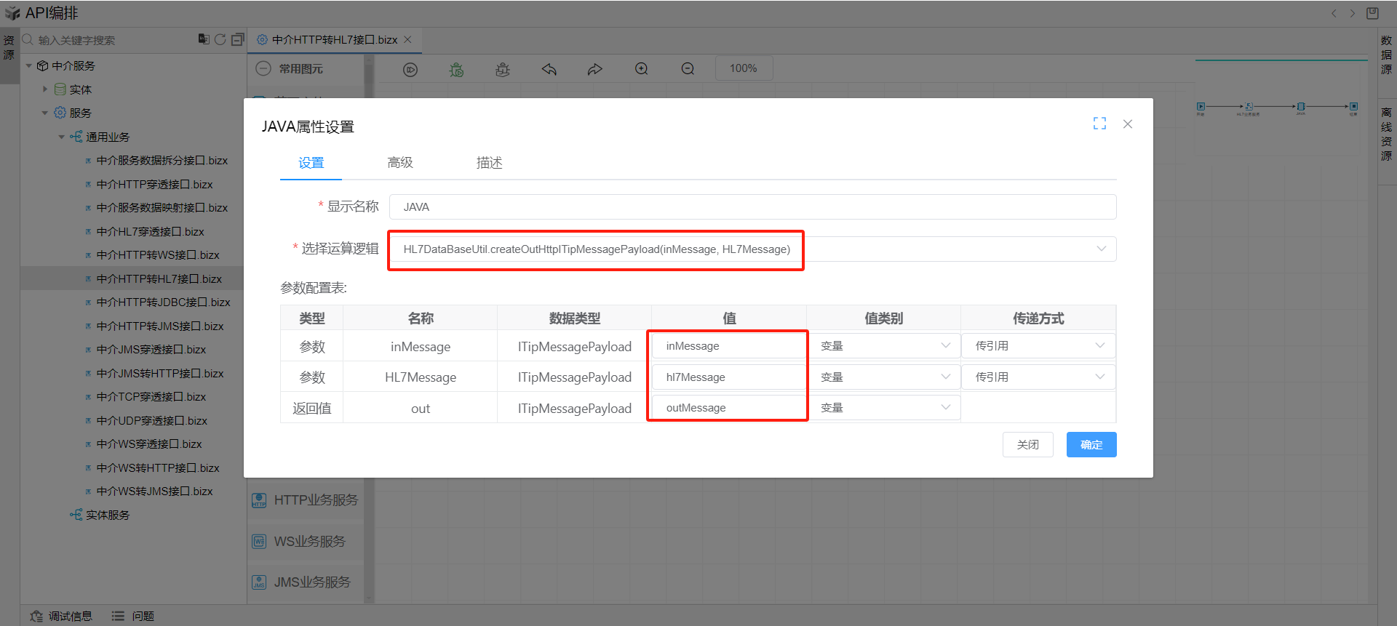Screen dimensions: 1397x626
Task: Open 传递方式 dropdown for HL7Message row
Action: (1038, 377)
